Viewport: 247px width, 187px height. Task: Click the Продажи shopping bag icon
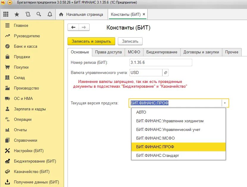(7, 57)
